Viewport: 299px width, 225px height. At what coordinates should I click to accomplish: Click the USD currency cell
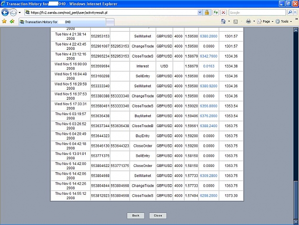(164, 66)
